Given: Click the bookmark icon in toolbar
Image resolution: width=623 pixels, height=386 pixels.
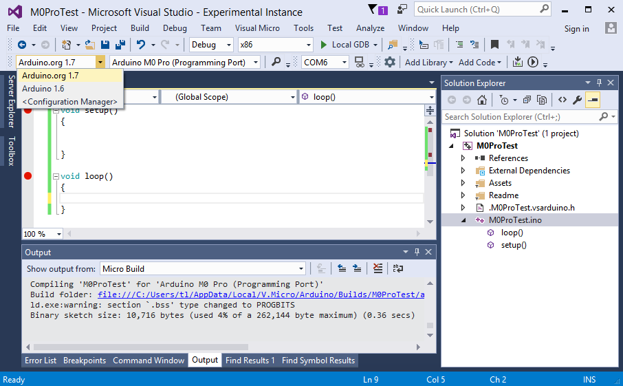Looking at the screenshot, I should 494,45.
